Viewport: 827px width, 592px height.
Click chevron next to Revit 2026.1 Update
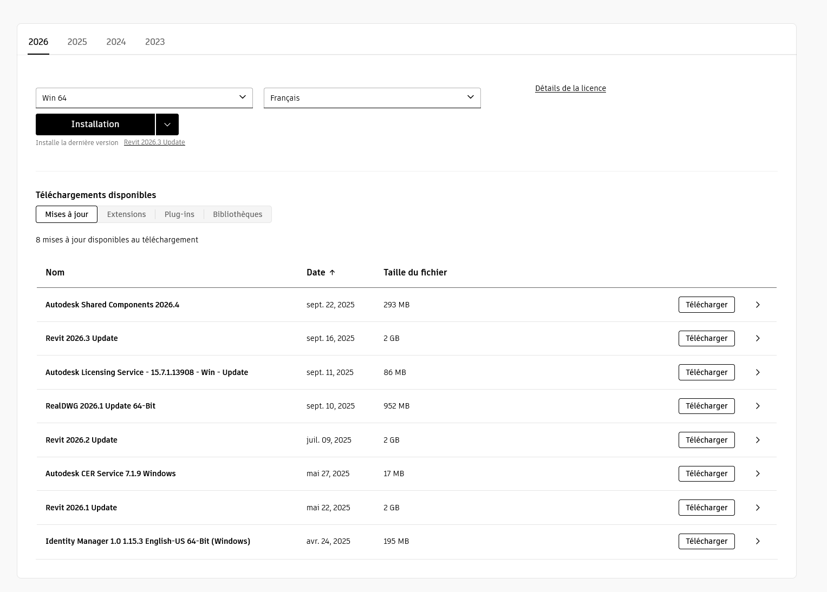click(758, 508)
